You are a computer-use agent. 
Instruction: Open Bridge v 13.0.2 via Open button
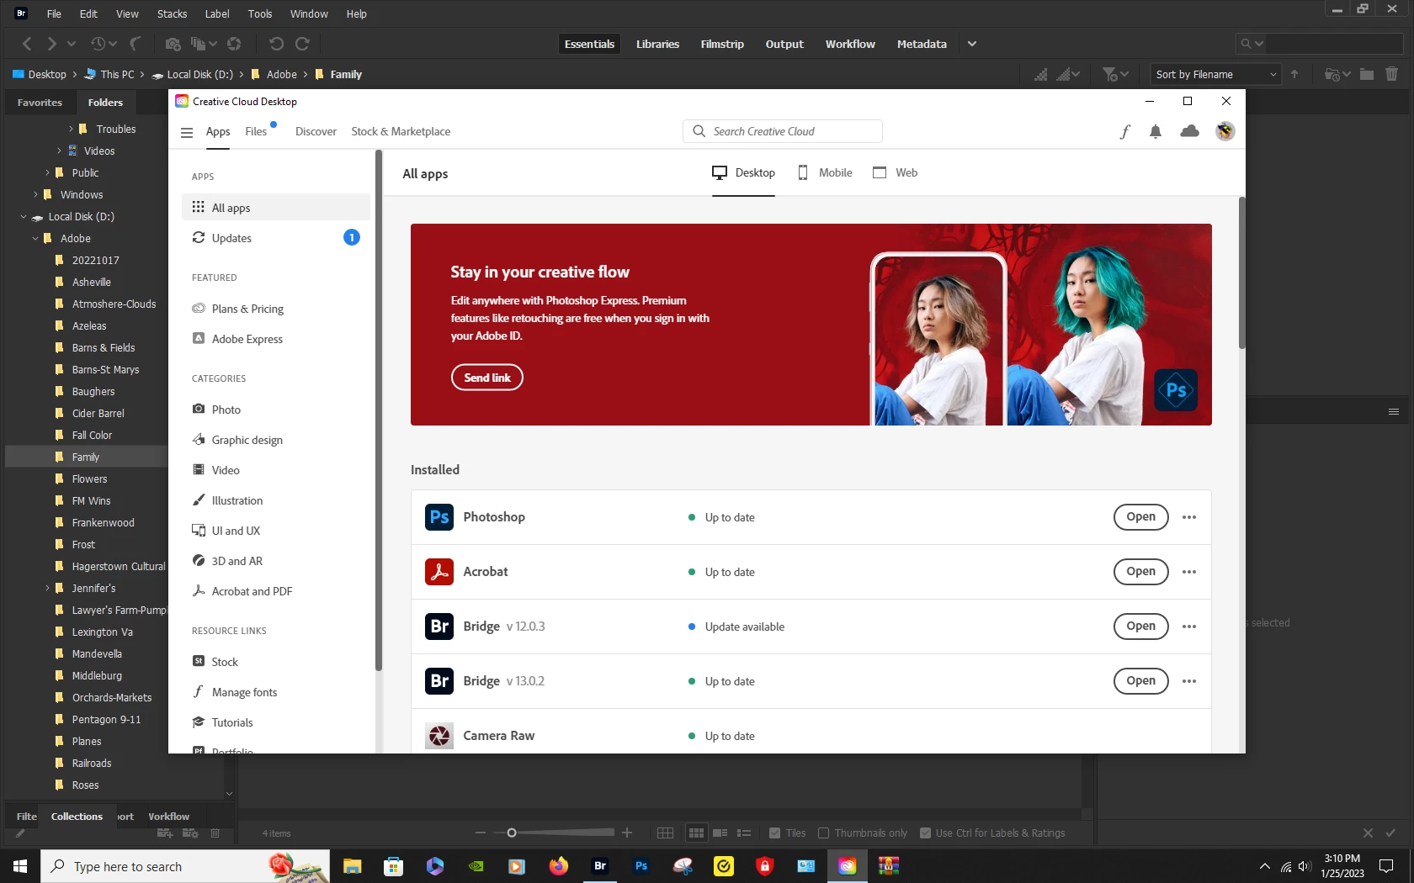(1140, 681)
